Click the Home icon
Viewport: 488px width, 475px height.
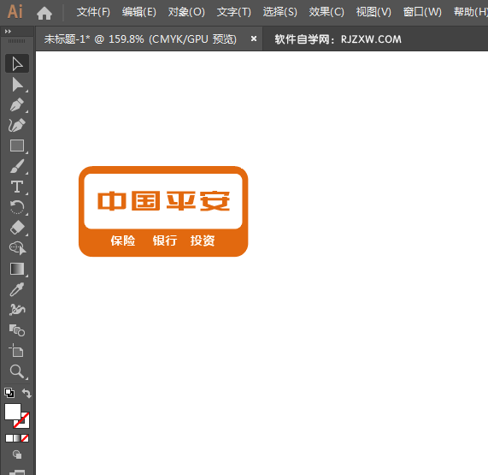point(44,13)
